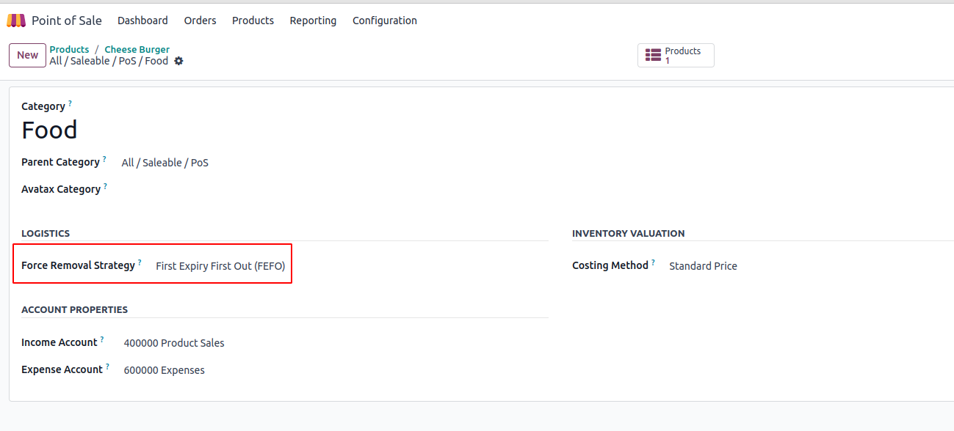Click the Costing Method help question mark
Image resolution: width=954 pixels, height=431 pixels.
tap(653, 263)
